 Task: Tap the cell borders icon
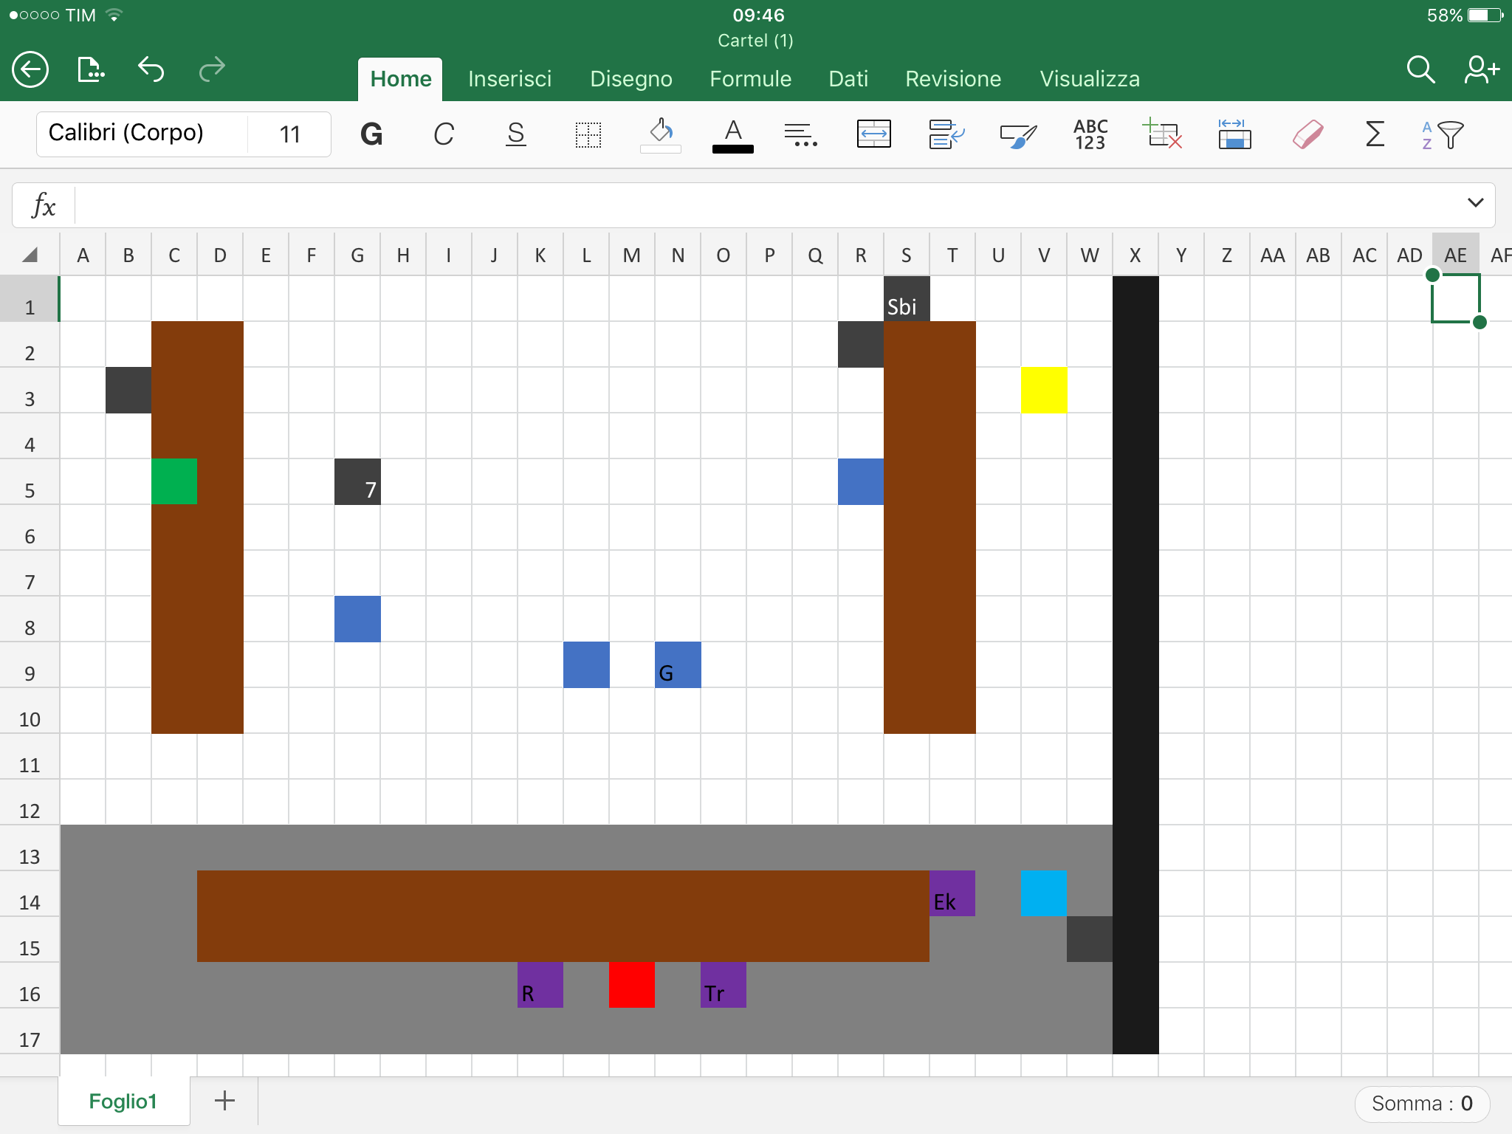588,134
